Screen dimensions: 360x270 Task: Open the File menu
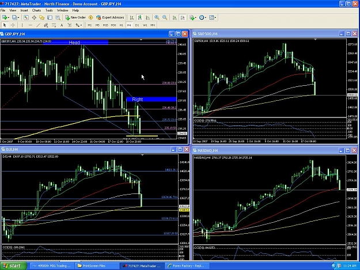(3, 10)
